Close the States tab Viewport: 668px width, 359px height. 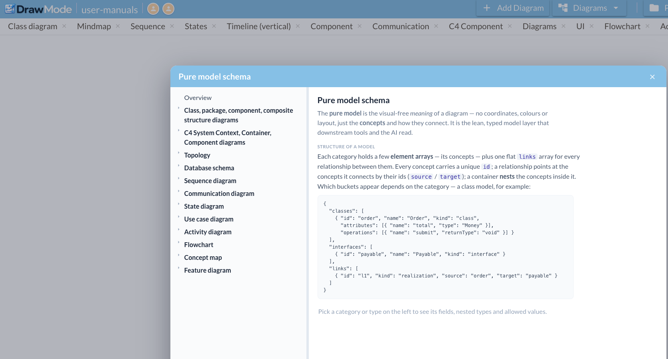(214, 26)
